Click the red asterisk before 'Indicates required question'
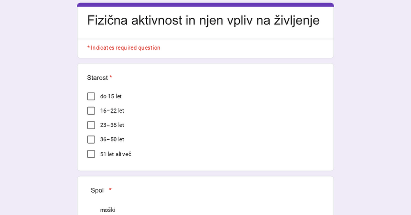411x215 pixels. [x=88, y=48]
